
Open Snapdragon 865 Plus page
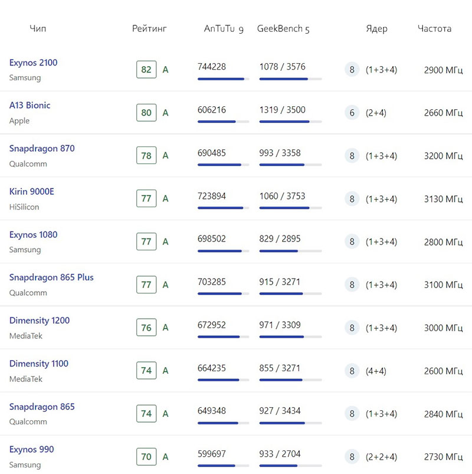(51, 277)
